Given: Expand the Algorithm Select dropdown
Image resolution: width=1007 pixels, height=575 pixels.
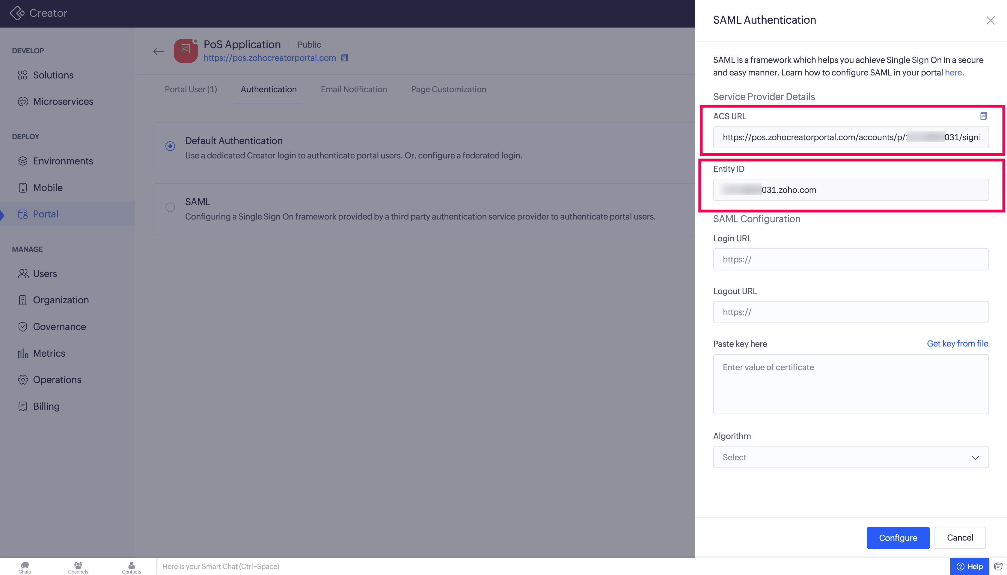Looking at the screenshot, I should pos(851,457).
